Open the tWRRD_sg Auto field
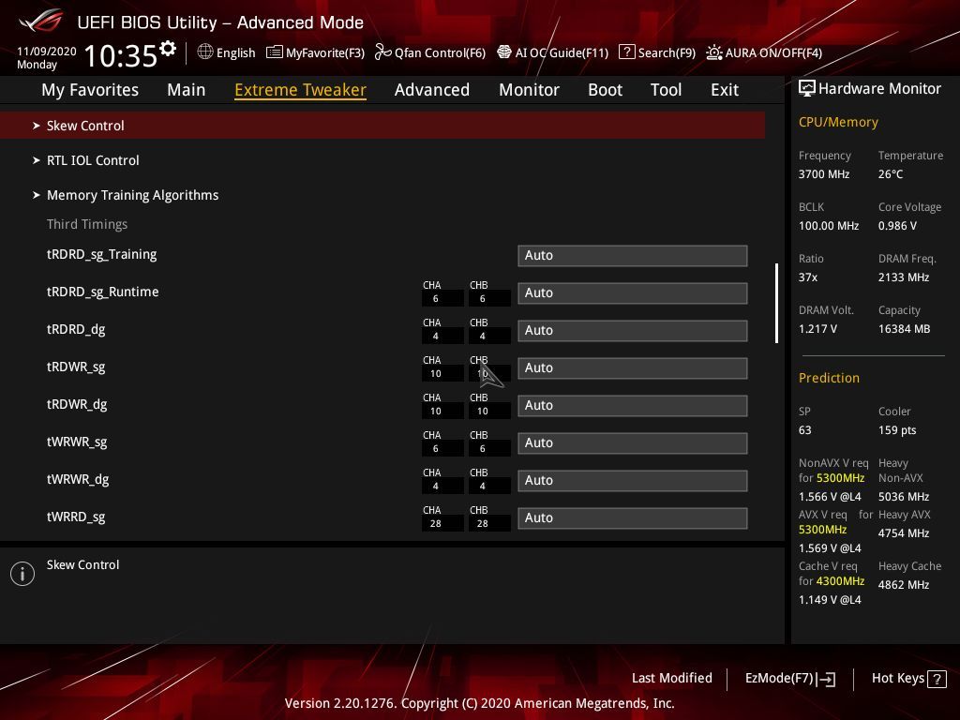 633,517
